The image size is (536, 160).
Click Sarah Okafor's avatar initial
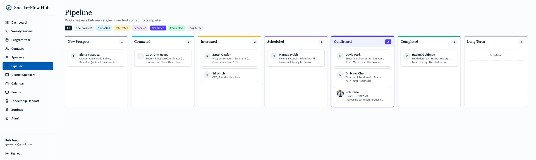point(207,56)
